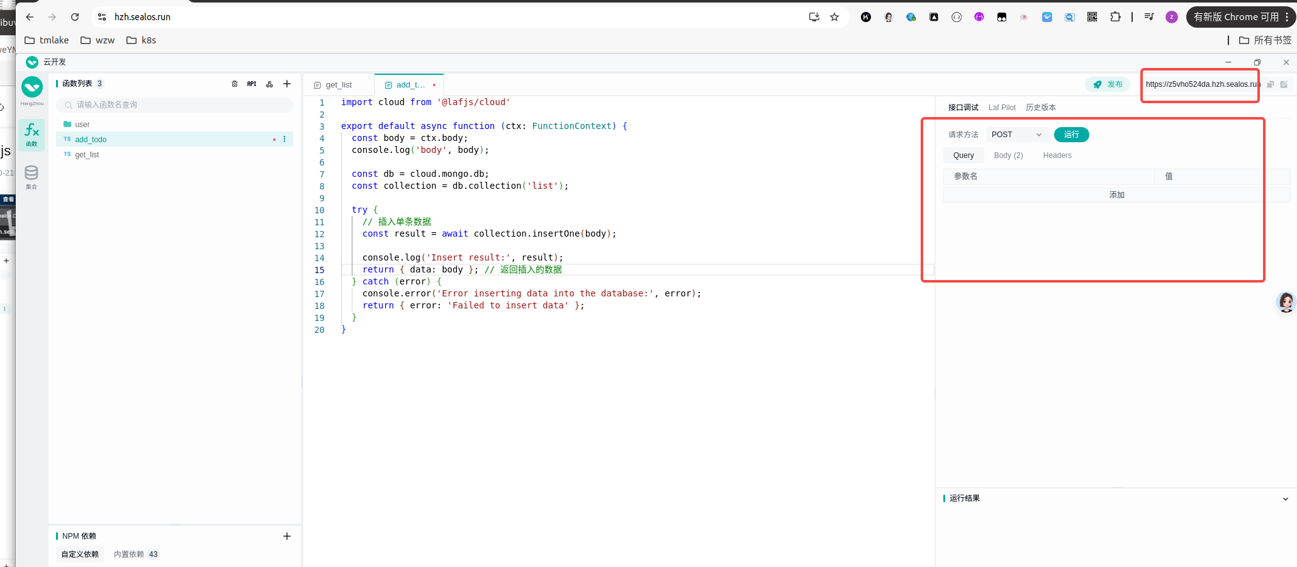The image size is (1297, 567).
Task: Expand the user folder
Action: pos(82,125)
